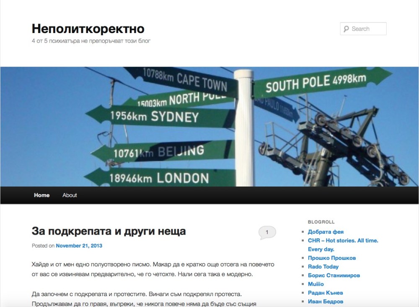Viewport: 419px width, 307px height.
Task: Visit Прошко Прошков's blog
Action: [331, 258]
